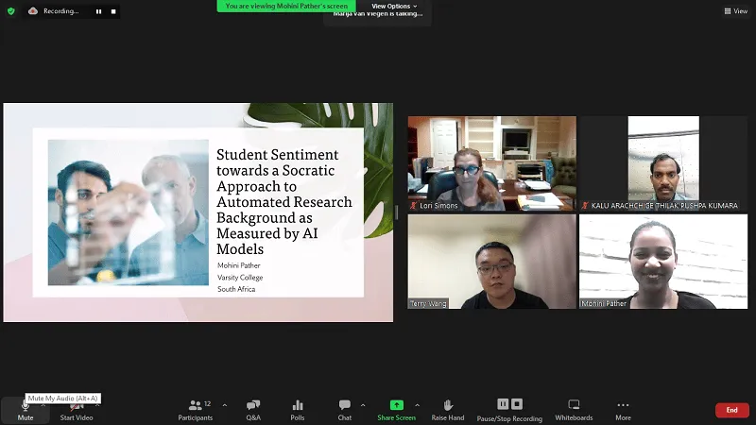Viewport: 756px width, 425px height.
Task: Raise your hand in the meeting
Action: pos(448,409)
